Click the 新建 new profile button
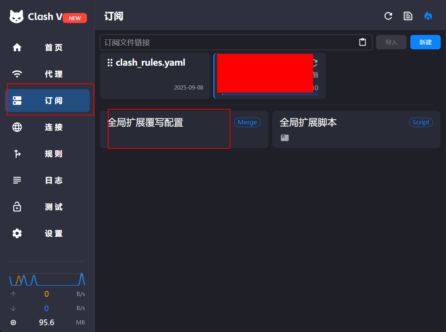This screenshot has width=446, height=332. 425,42
